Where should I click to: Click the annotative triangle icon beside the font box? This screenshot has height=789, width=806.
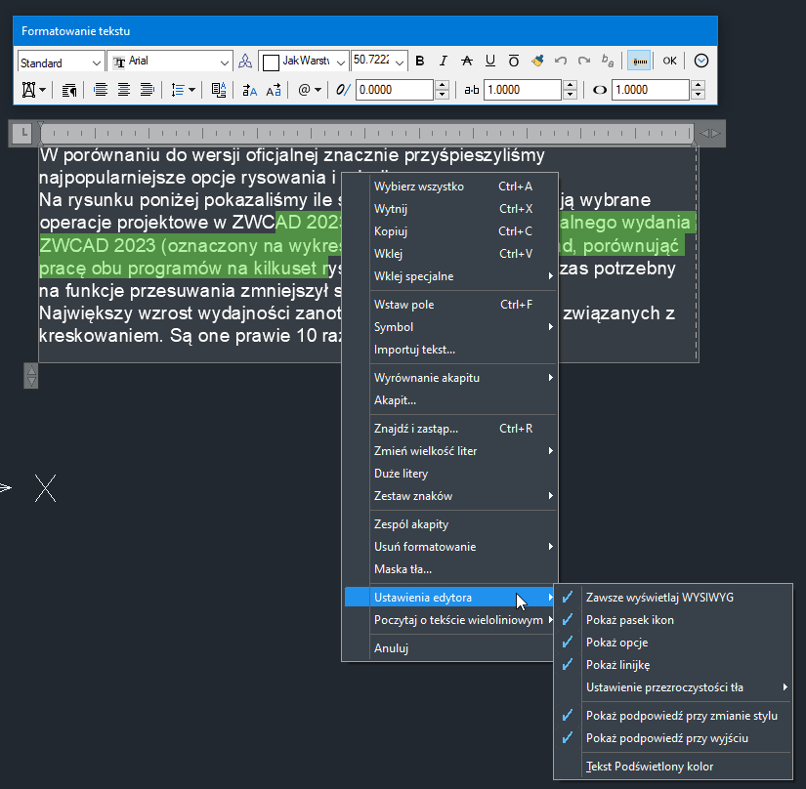[245, 62]
